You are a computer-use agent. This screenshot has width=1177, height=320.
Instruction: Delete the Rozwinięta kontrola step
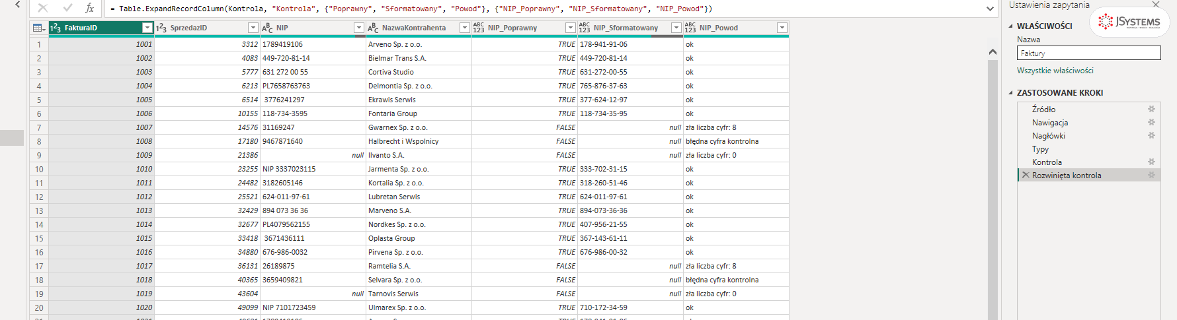(1026, 175)
